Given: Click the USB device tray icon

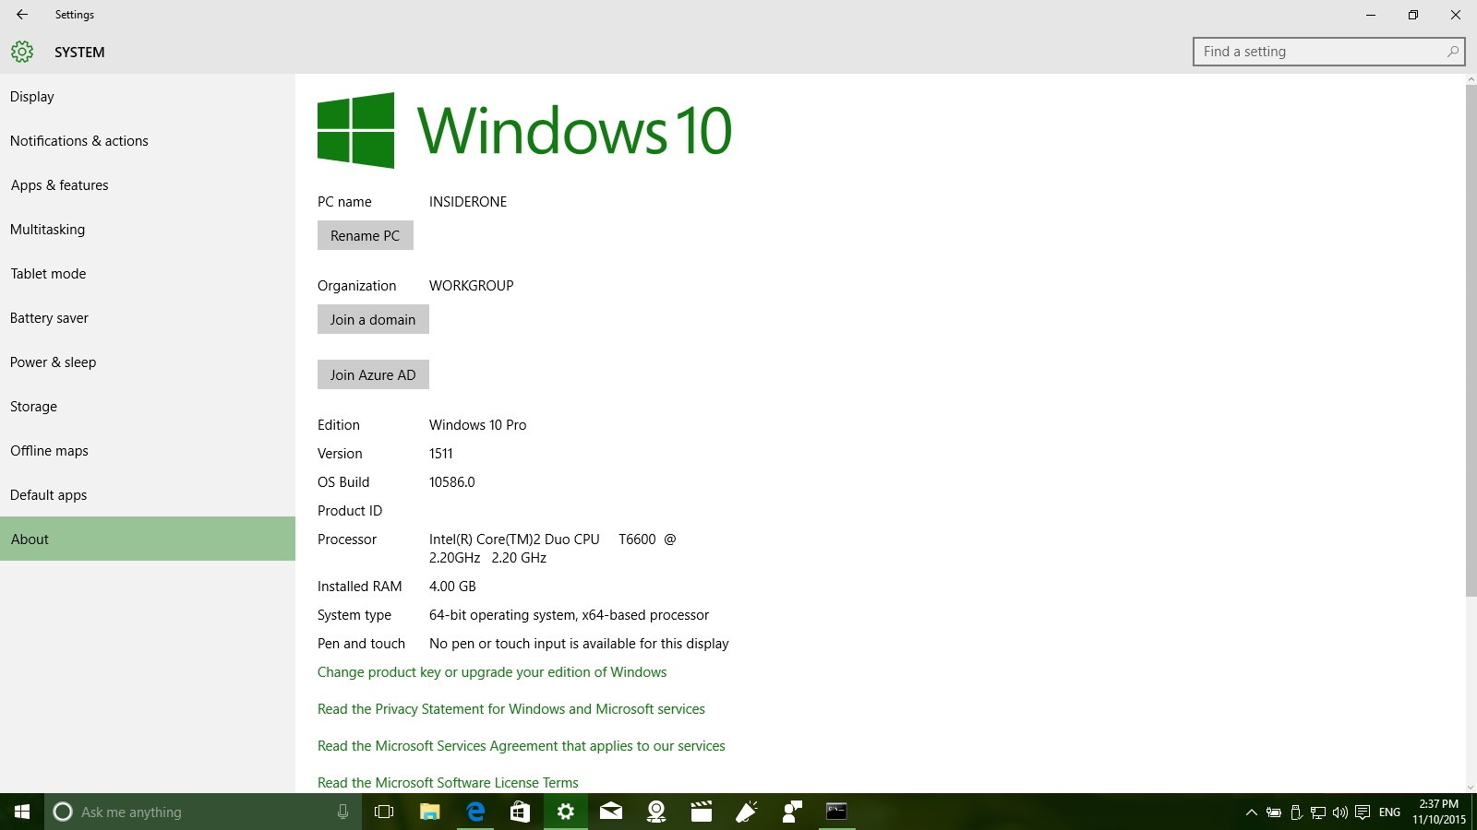Looking at the screenshot, I should pyautogui.click(x=1296, y=812).
